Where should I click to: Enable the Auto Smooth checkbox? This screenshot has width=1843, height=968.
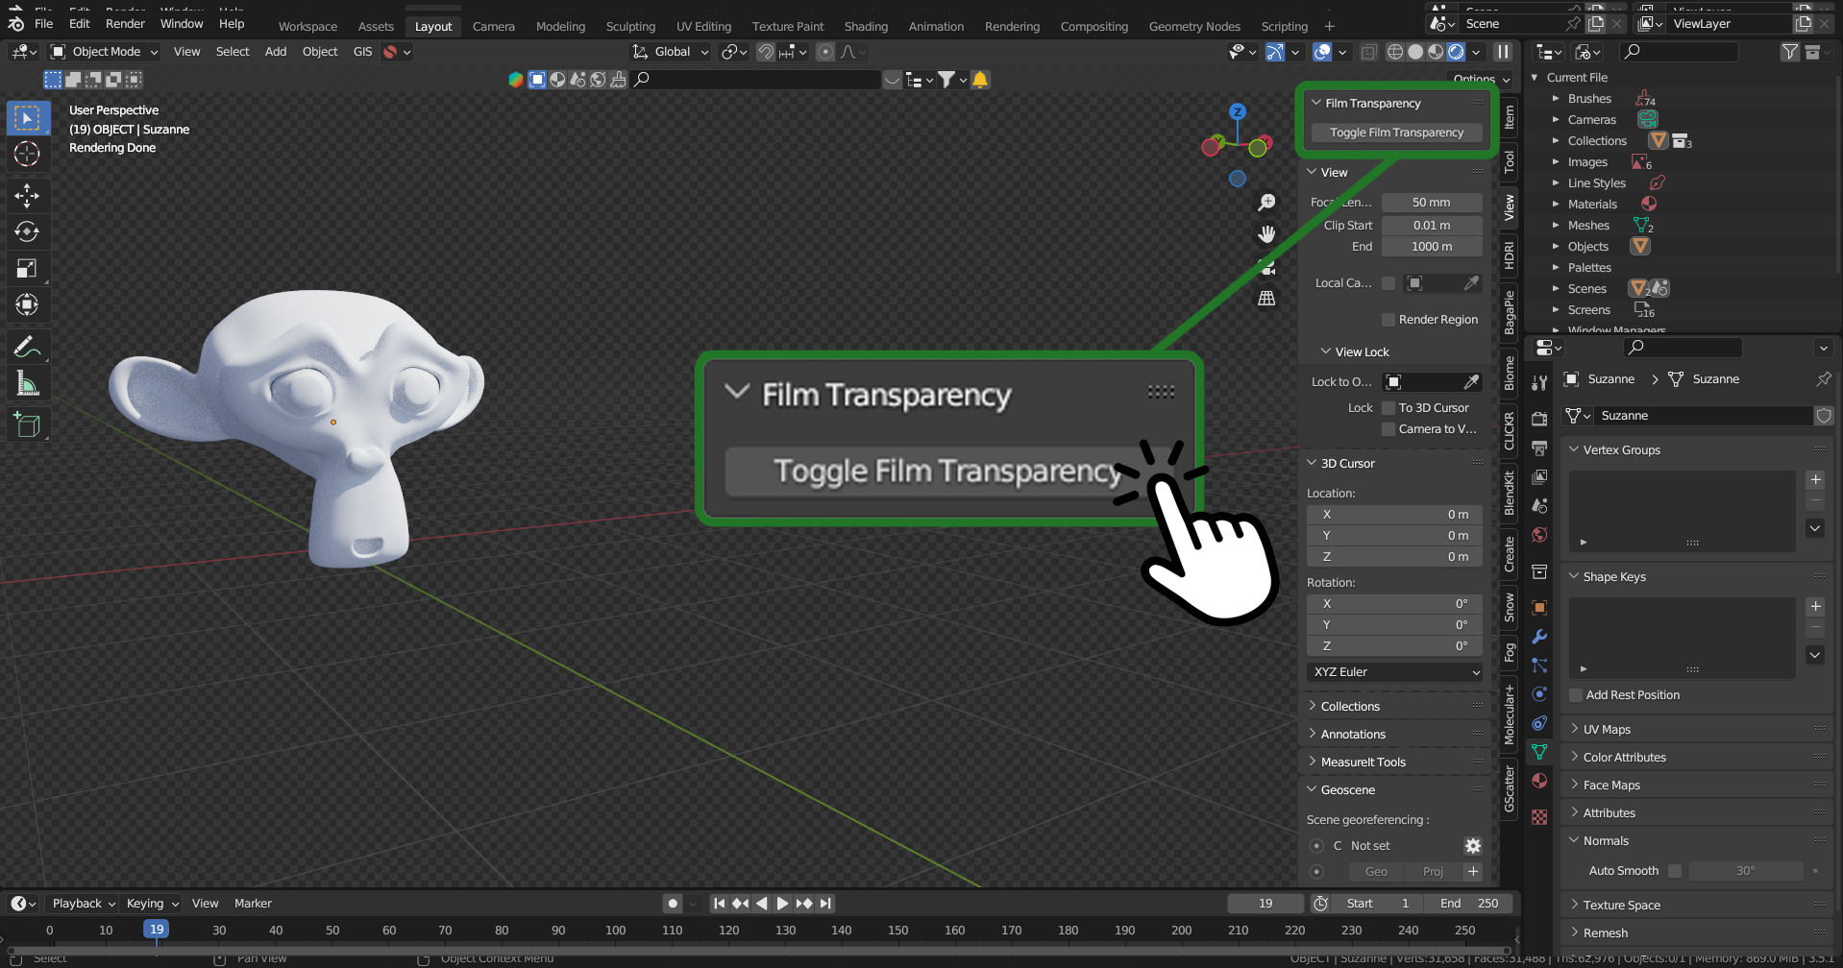pyautogui.click(x=1675, y=871)
